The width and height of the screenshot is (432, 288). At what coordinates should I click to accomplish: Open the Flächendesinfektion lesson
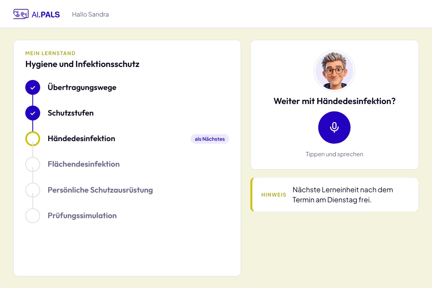pyautogui.click(x=84, y=164)
